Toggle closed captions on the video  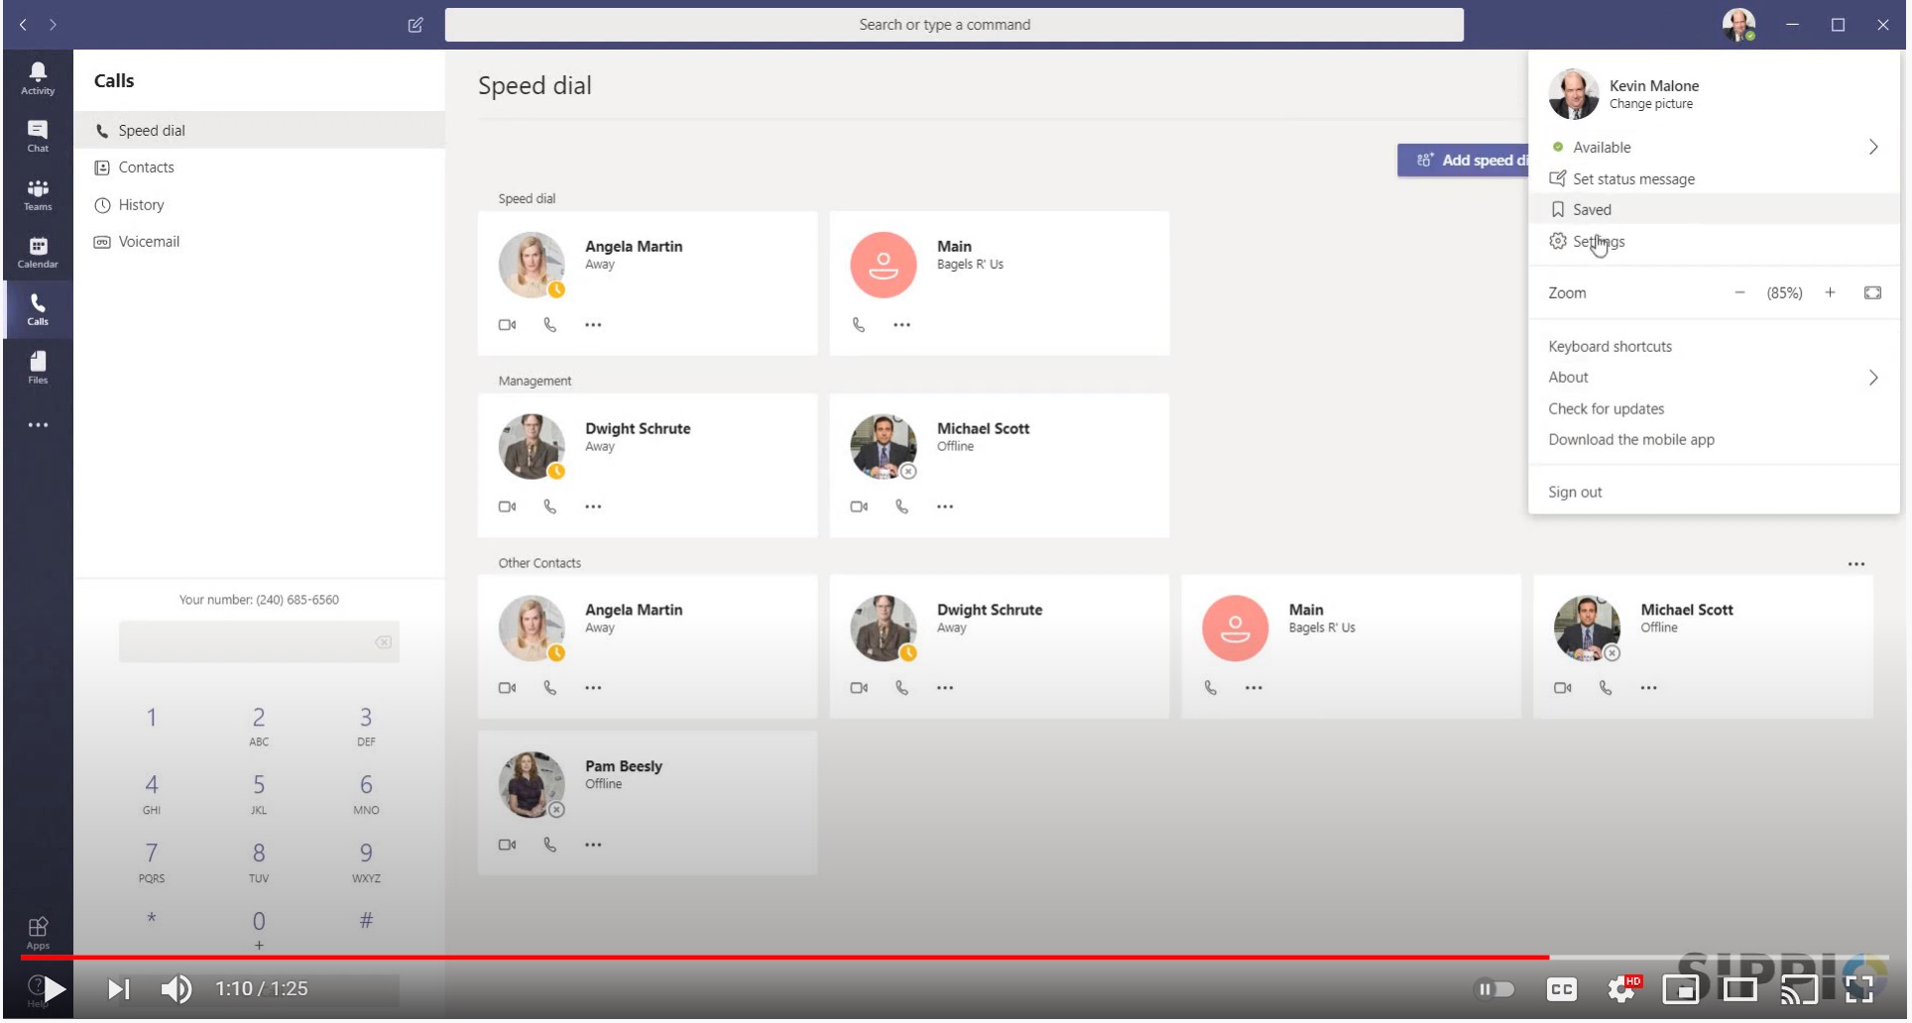pyautogui.click(x=1561, y=988)
